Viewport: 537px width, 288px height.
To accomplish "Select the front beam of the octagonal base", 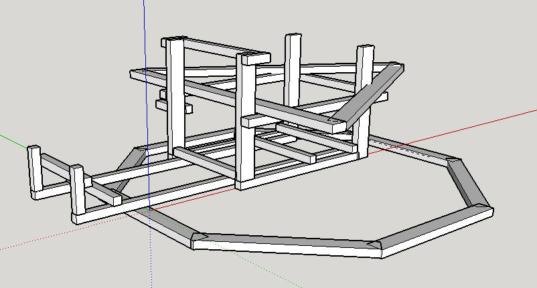I will 287,245.
